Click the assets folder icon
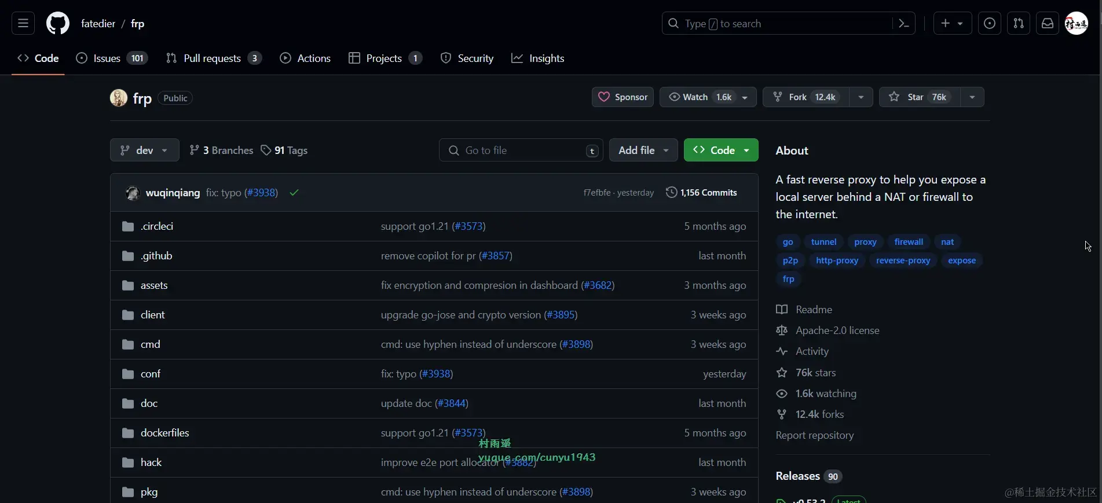Image resolution: width=1102 pixels, height=503 pixels. click(x=128, y=285)
